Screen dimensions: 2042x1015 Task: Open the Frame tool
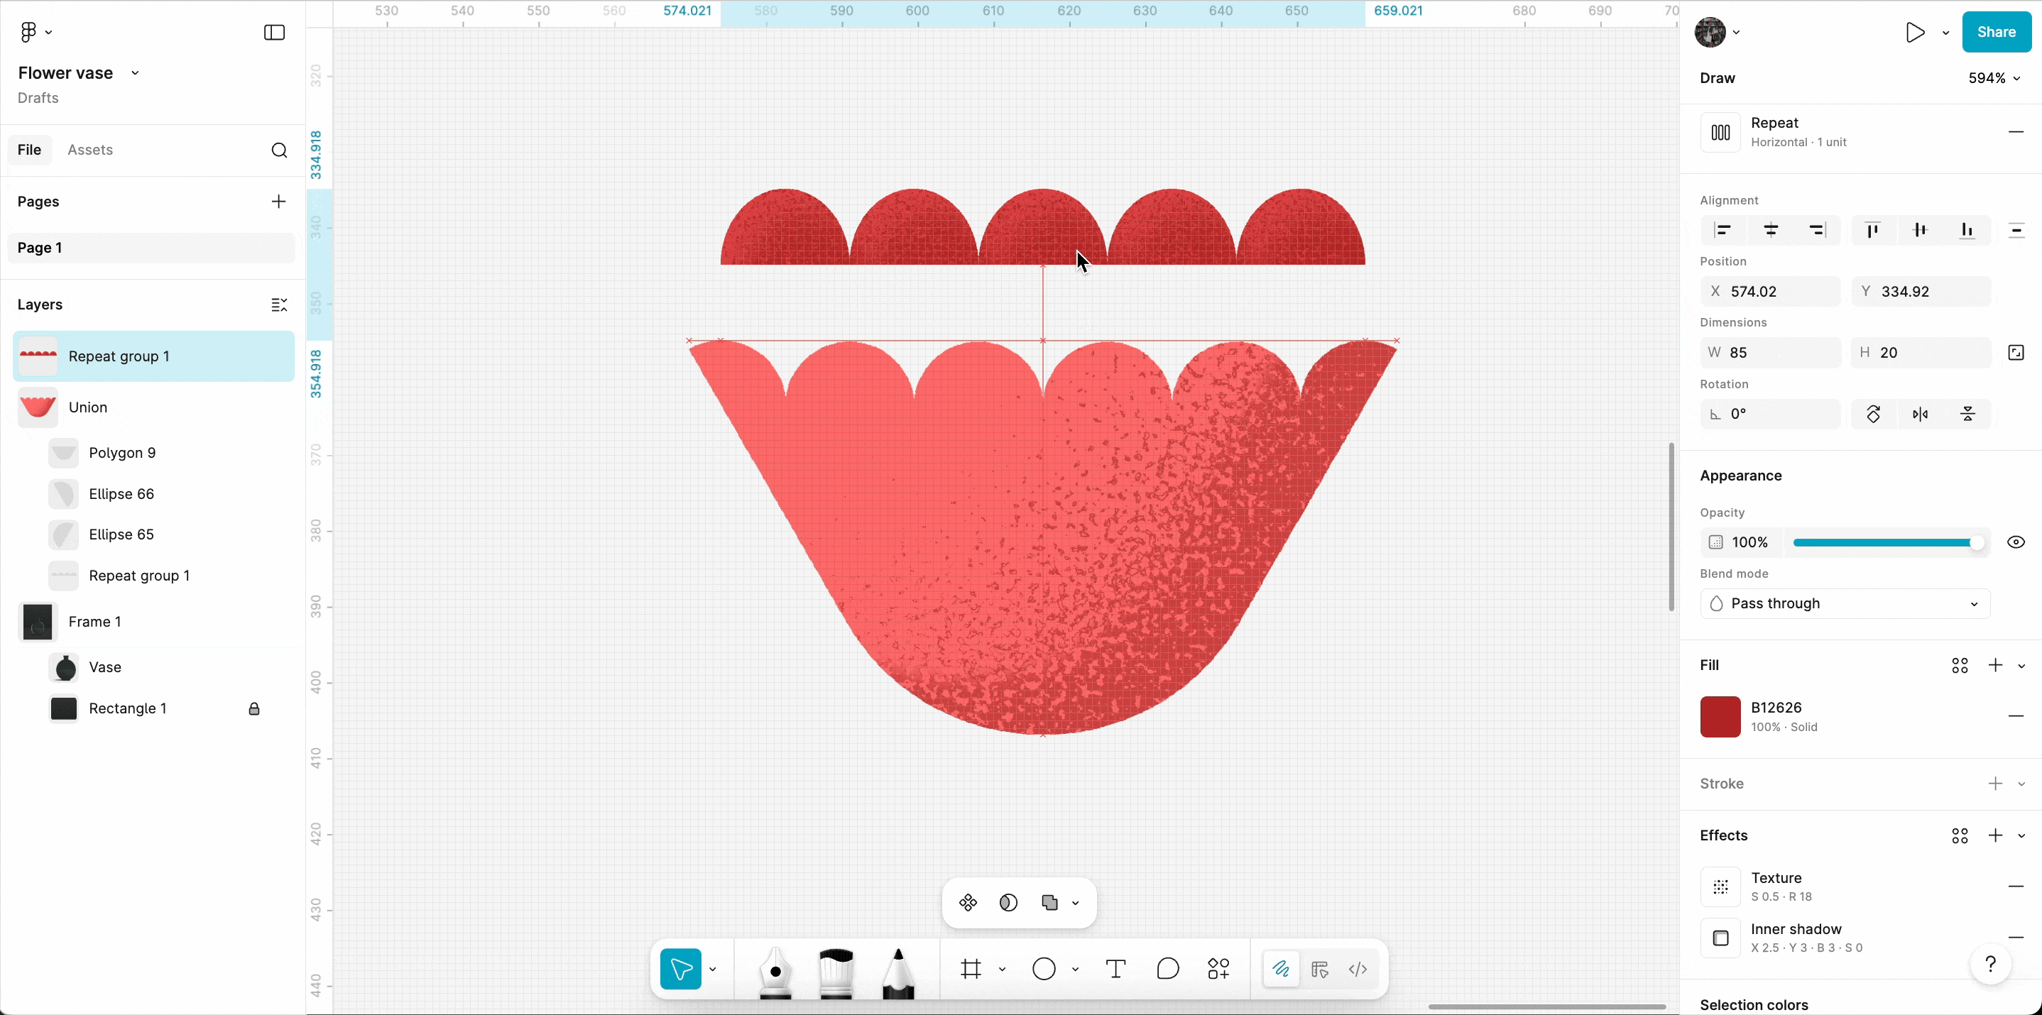pyautogui.click(x=971, y=968)
